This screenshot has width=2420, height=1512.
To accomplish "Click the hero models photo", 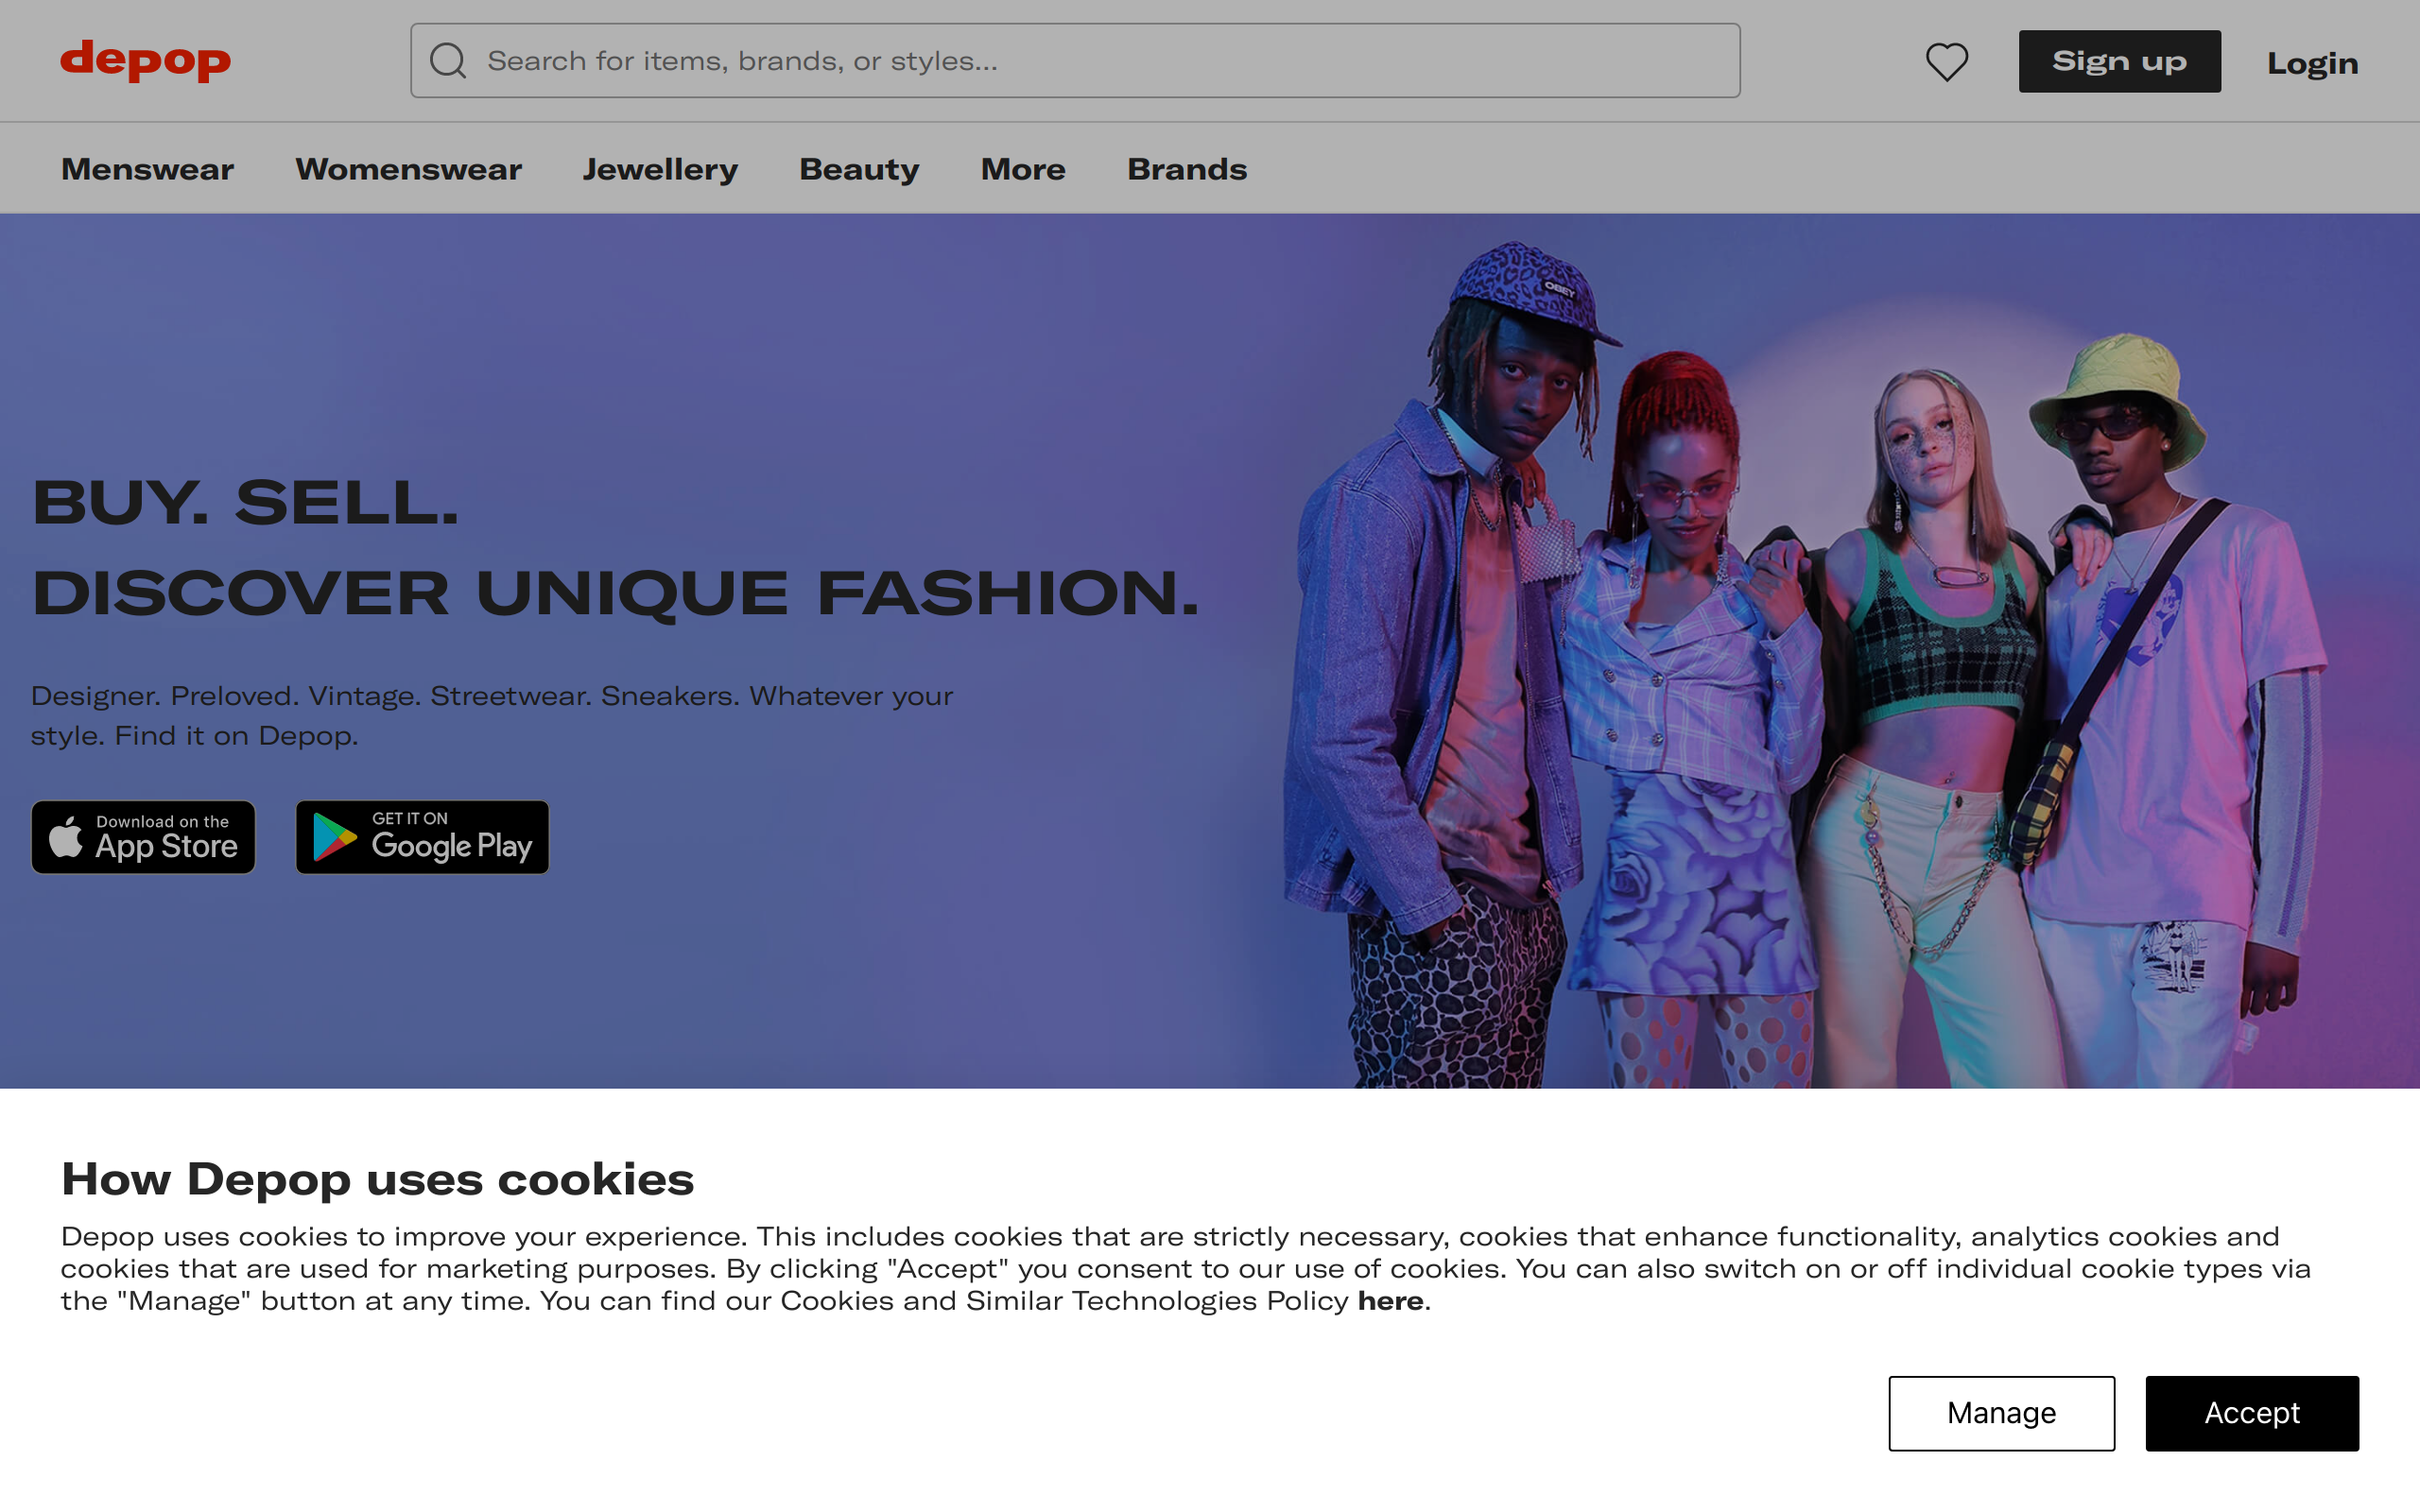I will (1805, 664).
